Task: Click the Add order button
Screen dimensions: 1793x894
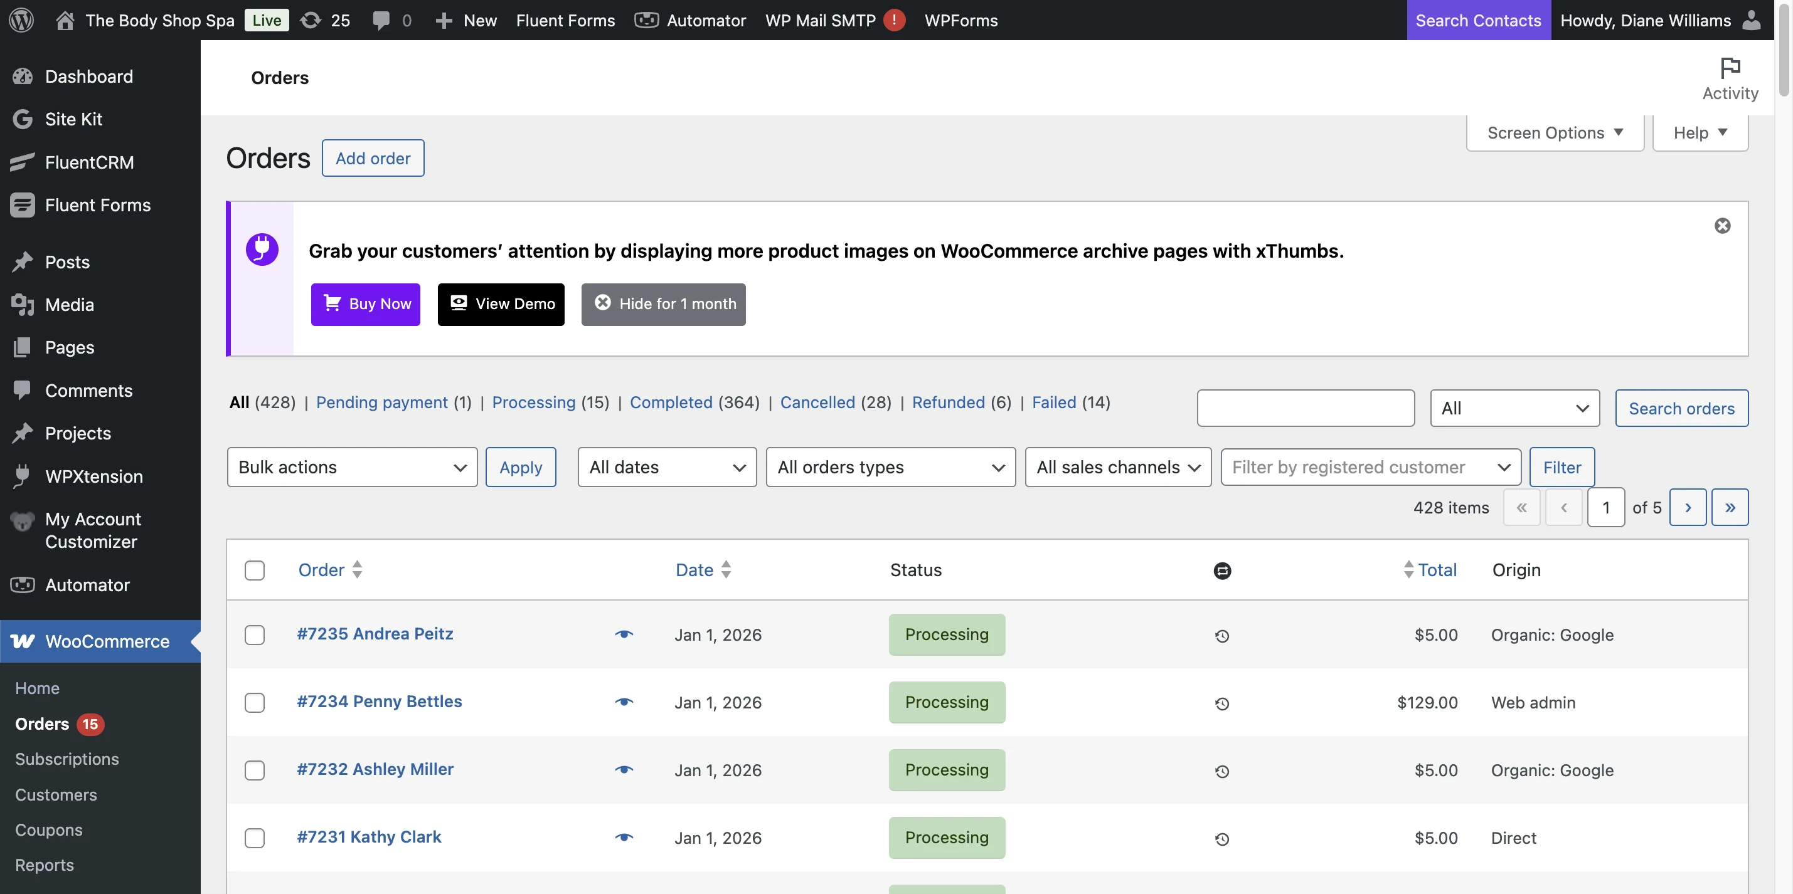Action: pyautogui.click(x=373, y=158)
